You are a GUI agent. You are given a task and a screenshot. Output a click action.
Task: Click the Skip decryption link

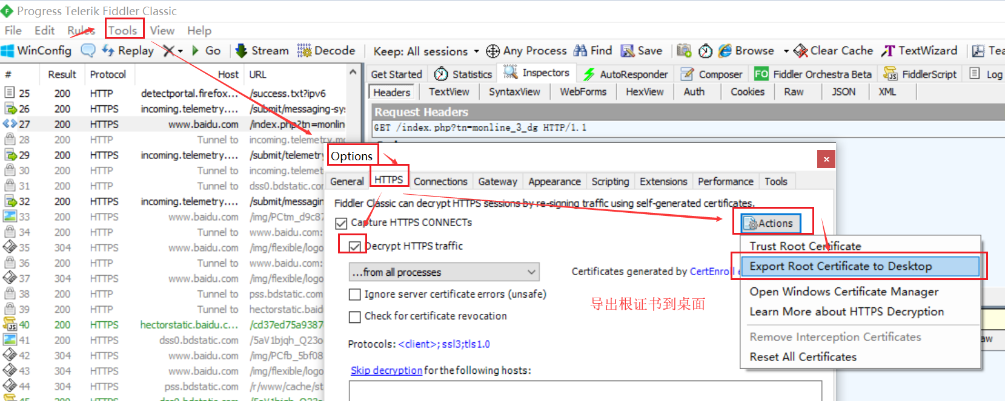[386, 370]
